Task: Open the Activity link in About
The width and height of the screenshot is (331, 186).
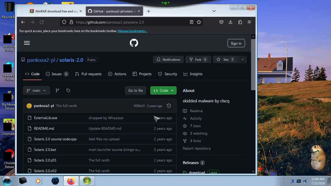Action: pos(196,118)
